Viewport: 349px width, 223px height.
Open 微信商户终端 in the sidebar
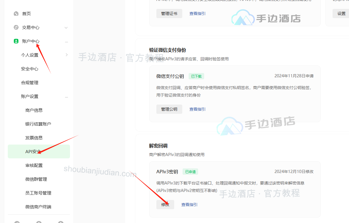point(38,207)
